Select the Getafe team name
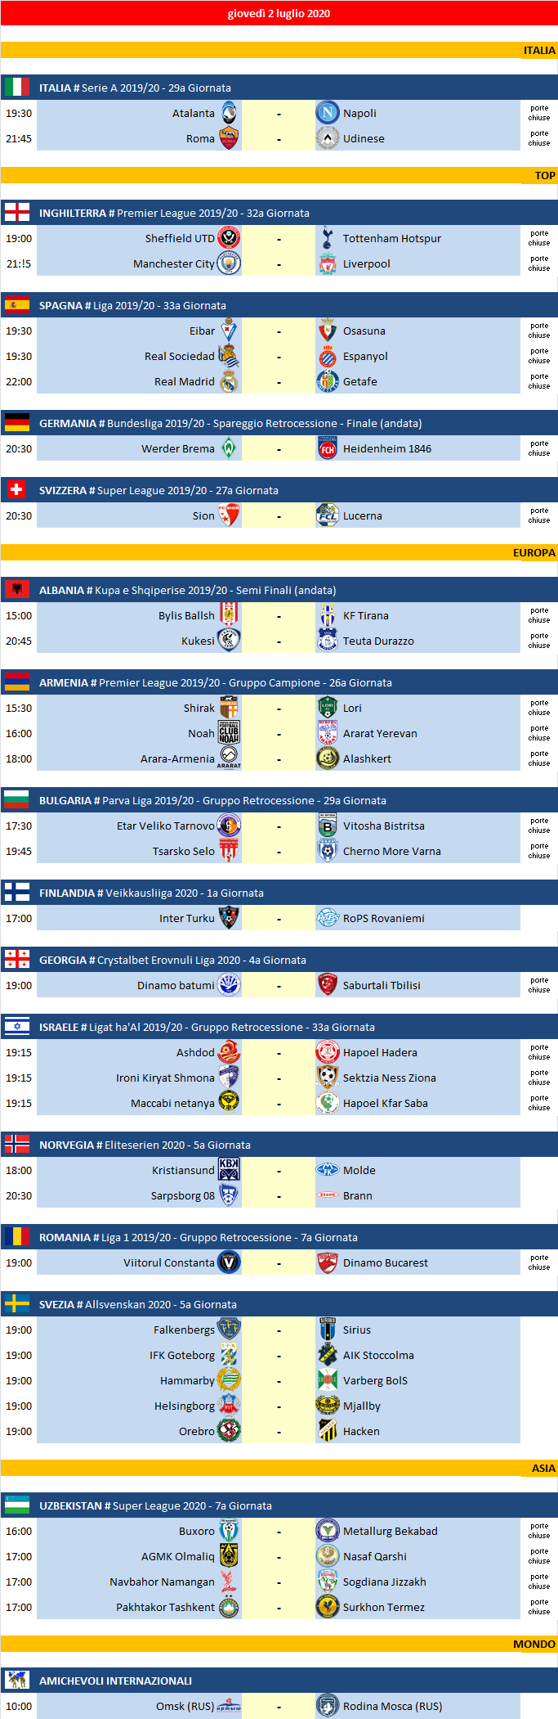The height and width of the screenshot is (1719, 558). tap(359, 381)
